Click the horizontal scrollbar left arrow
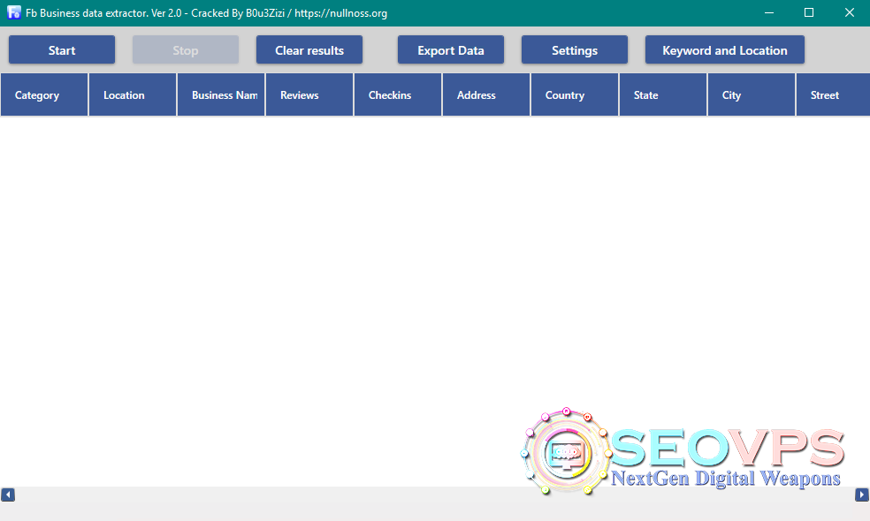Screen dimensions: 870x521 (x=8, y=495)
